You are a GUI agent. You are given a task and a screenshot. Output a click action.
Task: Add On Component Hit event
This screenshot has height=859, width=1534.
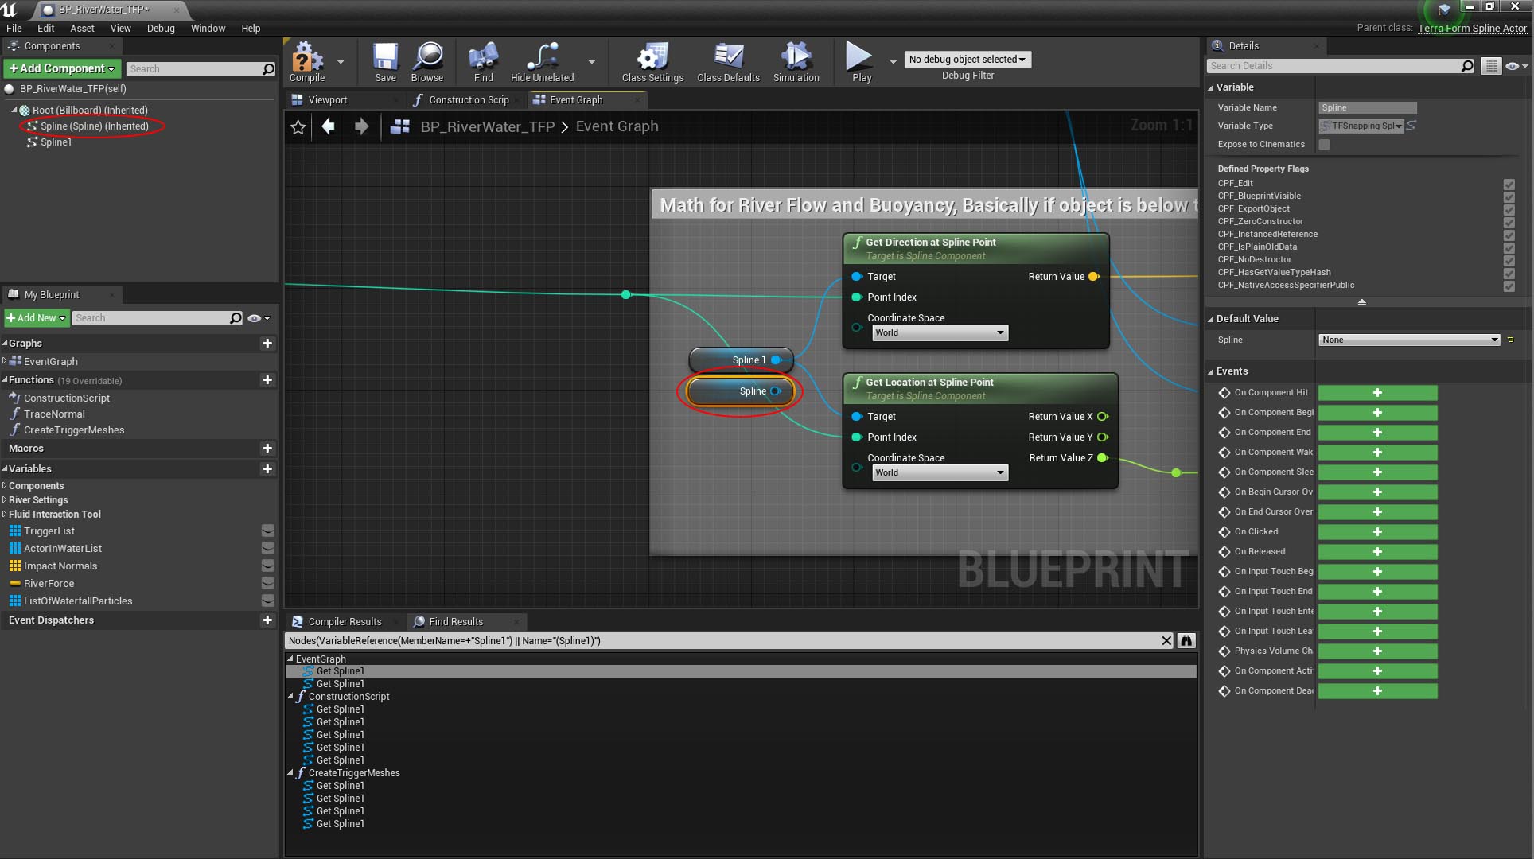pyautogui.click(x=1376, y=393)
